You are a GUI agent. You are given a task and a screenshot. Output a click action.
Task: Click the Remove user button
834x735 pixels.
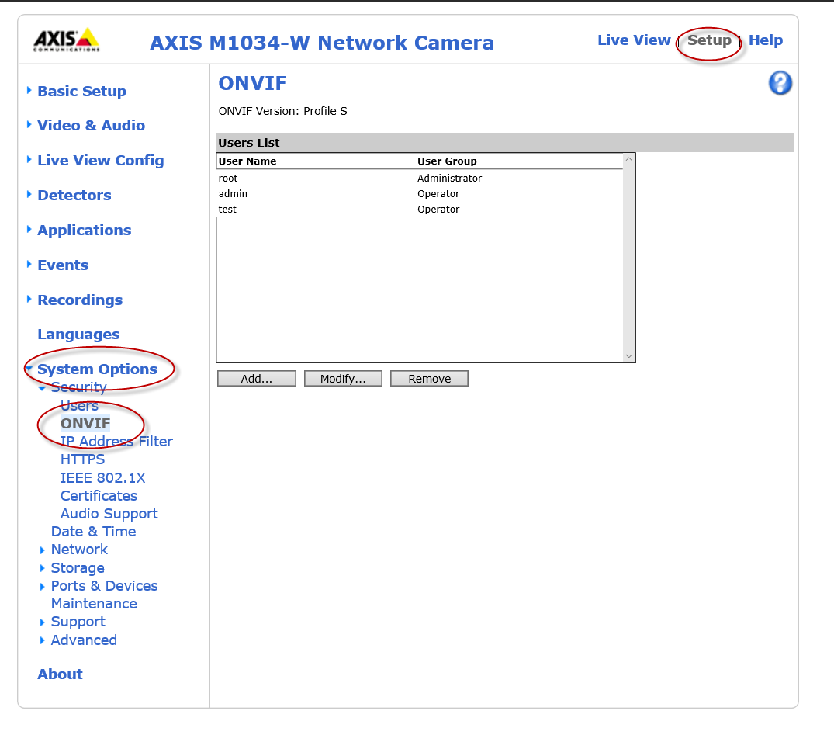click(429, 379)
